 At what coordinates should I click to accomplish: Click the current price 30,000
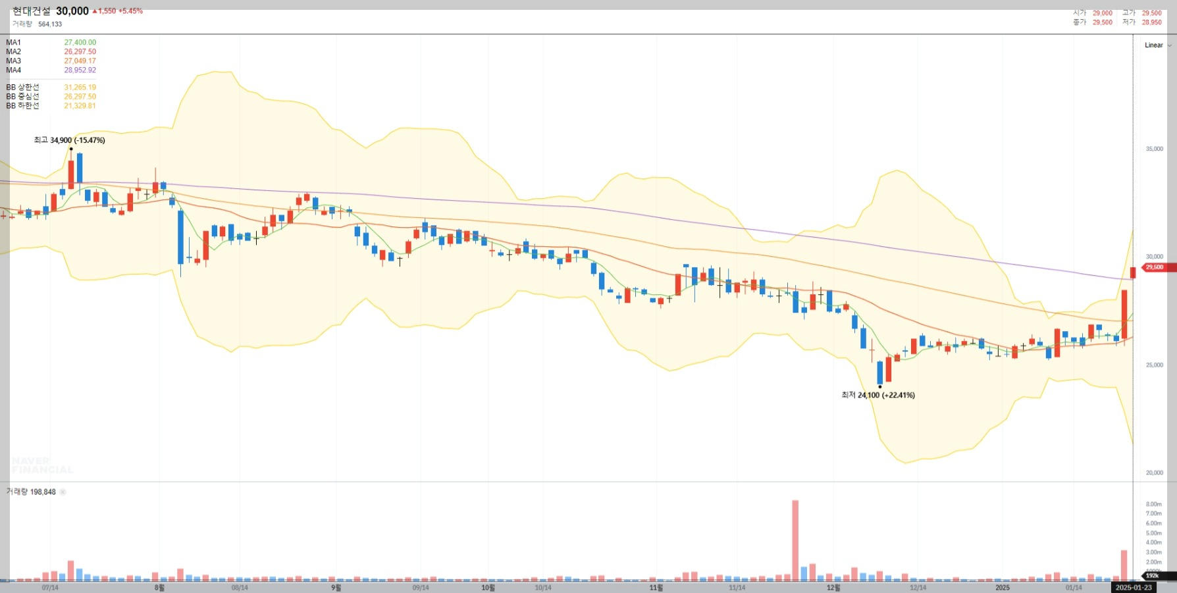72,11
